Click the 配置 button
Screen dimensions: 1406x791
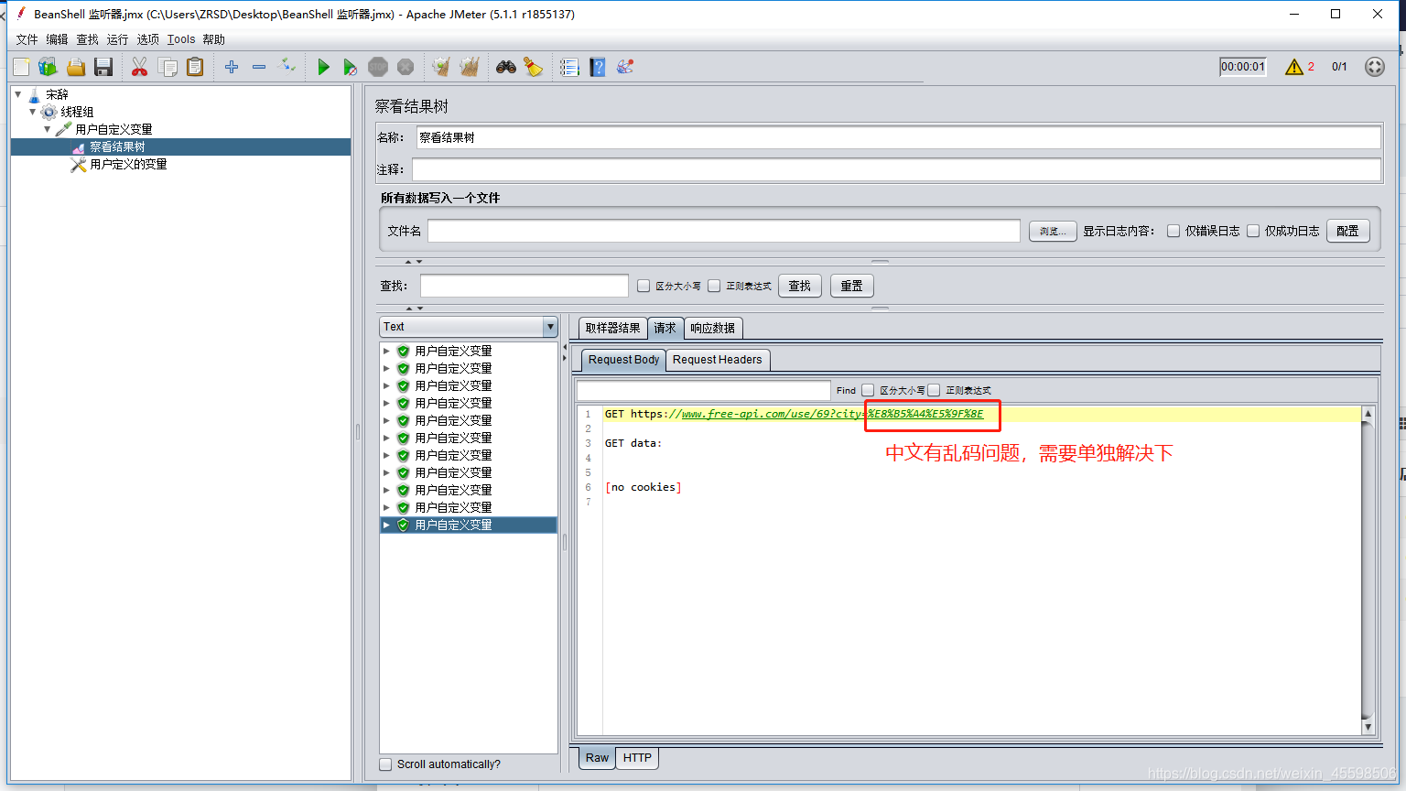pyautogui.click(x=1347, y=231)
